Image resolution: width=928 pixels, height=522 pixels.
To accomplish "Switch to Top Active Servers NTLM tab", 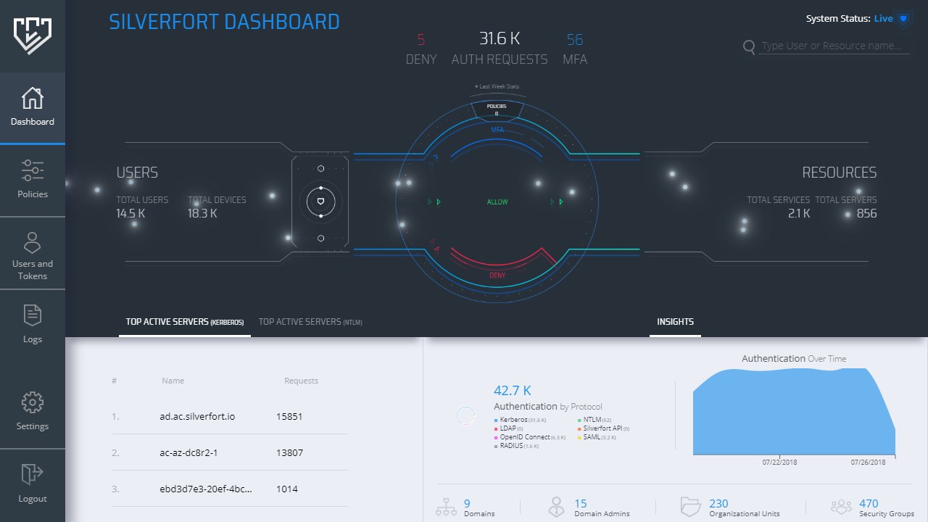I will [x=310, y=322].
